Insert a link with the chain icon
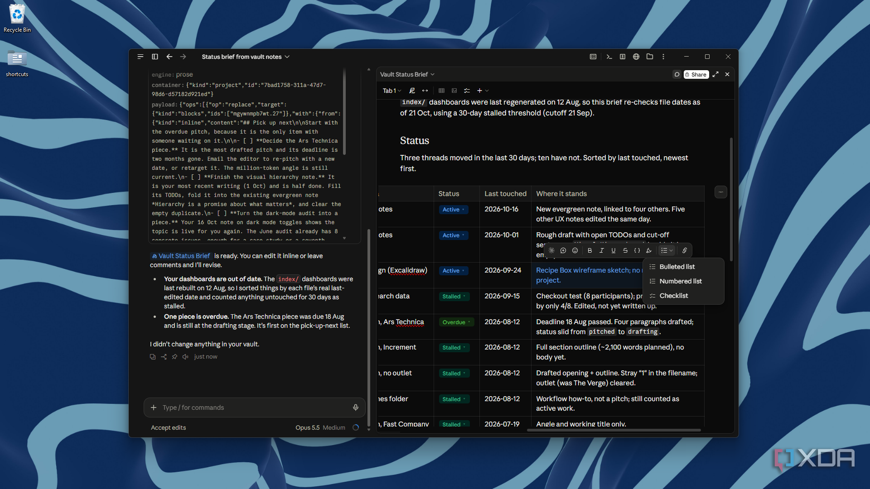This screenshot has height=489, width=870. coord(685,250)
